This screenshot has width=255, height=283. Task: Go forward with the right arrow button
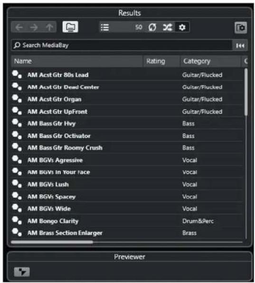(34, 27)
